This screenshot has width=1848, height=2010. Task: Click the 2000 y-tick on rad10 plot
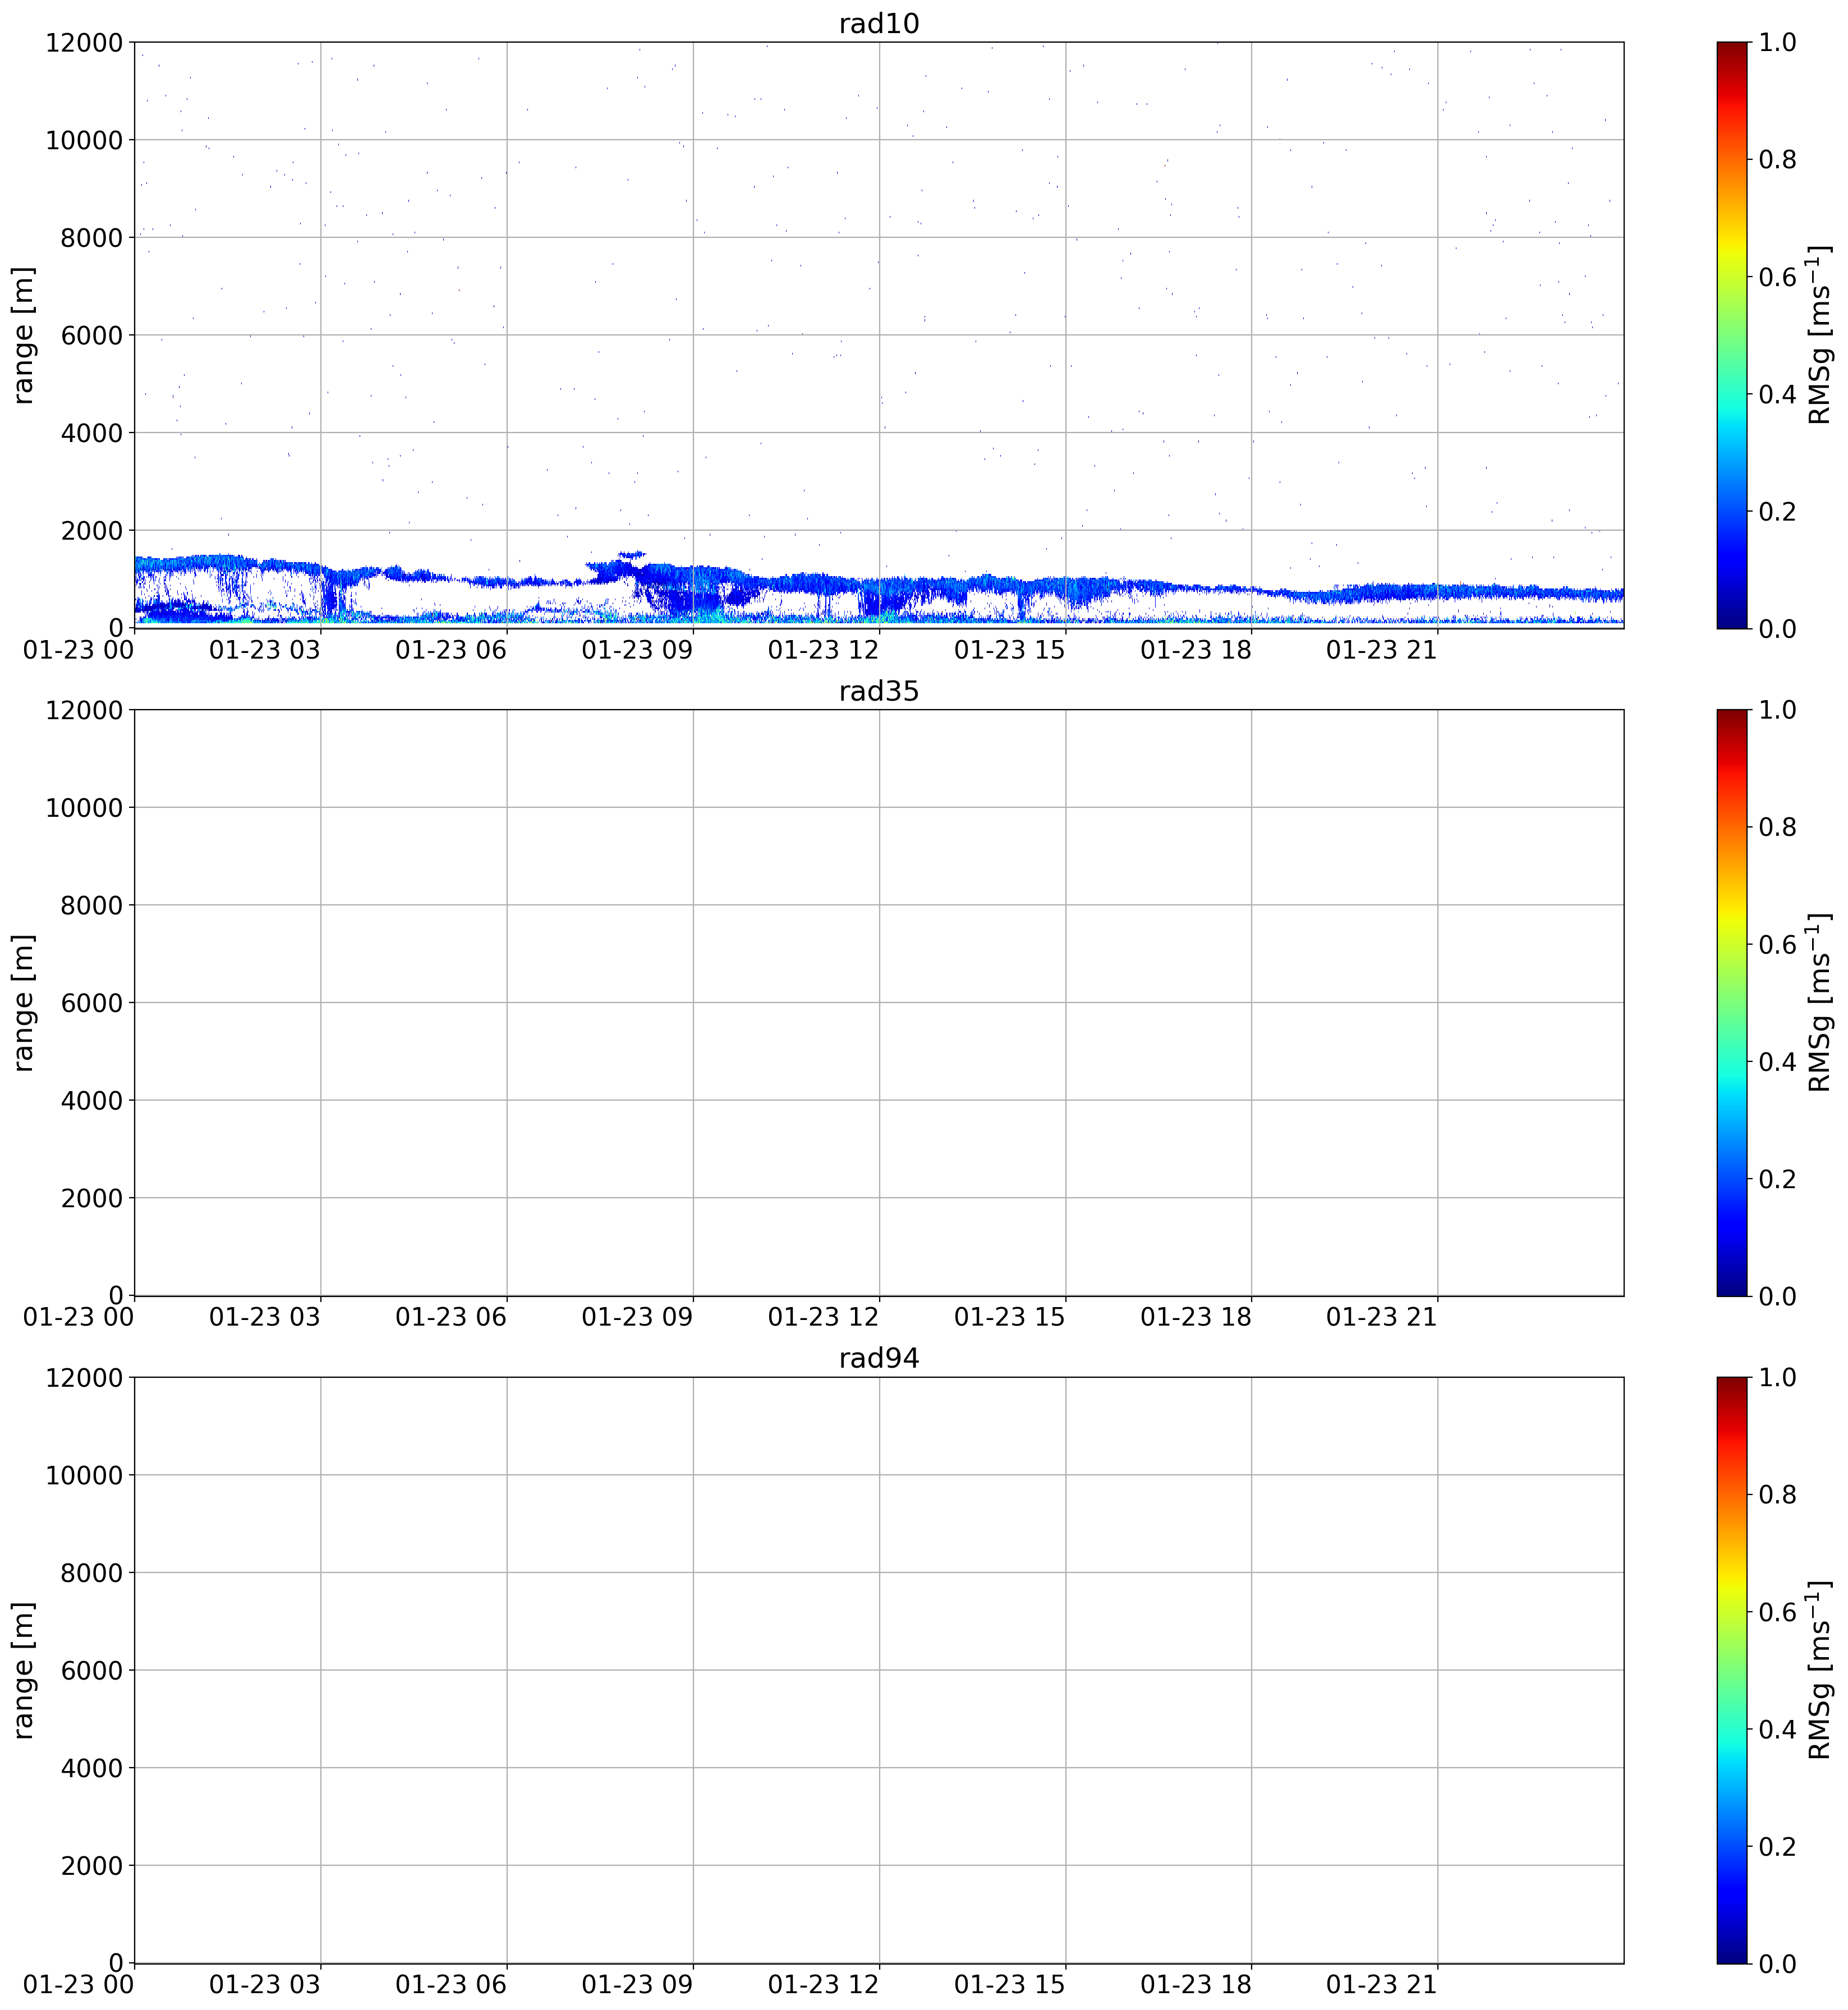[91, 530]
